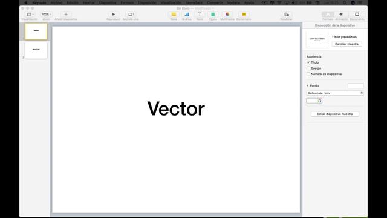Image resolution: width=387 pixels, height=218 pixels.
Task: Collapse the Fondo section triangle
Action: coord(307,85)
